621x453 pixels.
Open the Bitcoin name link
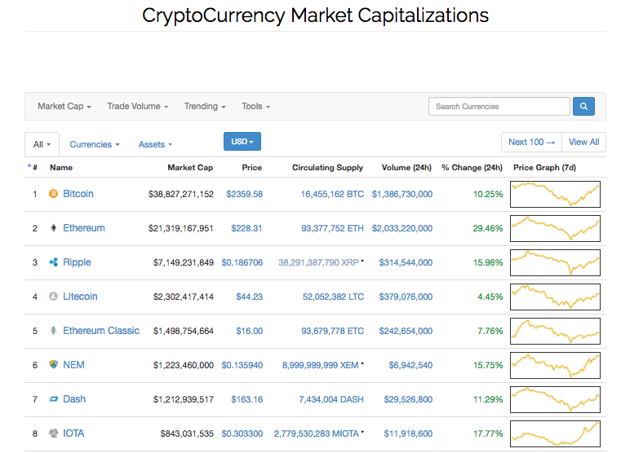coord(78,194)
